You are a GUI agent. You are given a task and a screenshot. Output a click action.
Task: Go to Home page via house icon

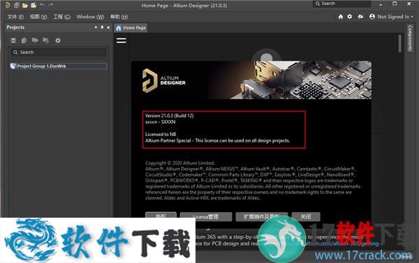341,17
